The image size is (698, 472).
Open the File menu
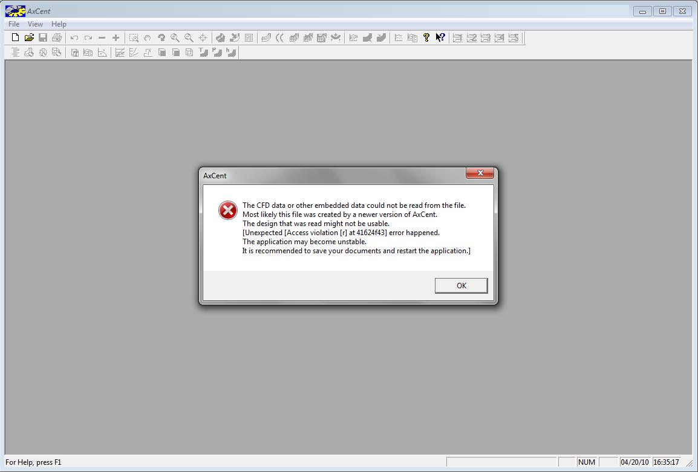(x=14, y=24)
